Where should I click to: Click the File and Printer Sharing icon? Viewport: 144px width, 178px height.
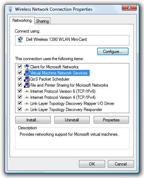point(27,85)
